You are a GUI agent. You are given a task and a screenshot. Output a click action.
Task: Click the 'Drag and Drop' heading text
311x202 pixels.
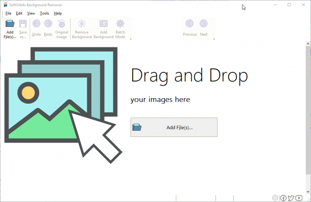click(189, 76)
